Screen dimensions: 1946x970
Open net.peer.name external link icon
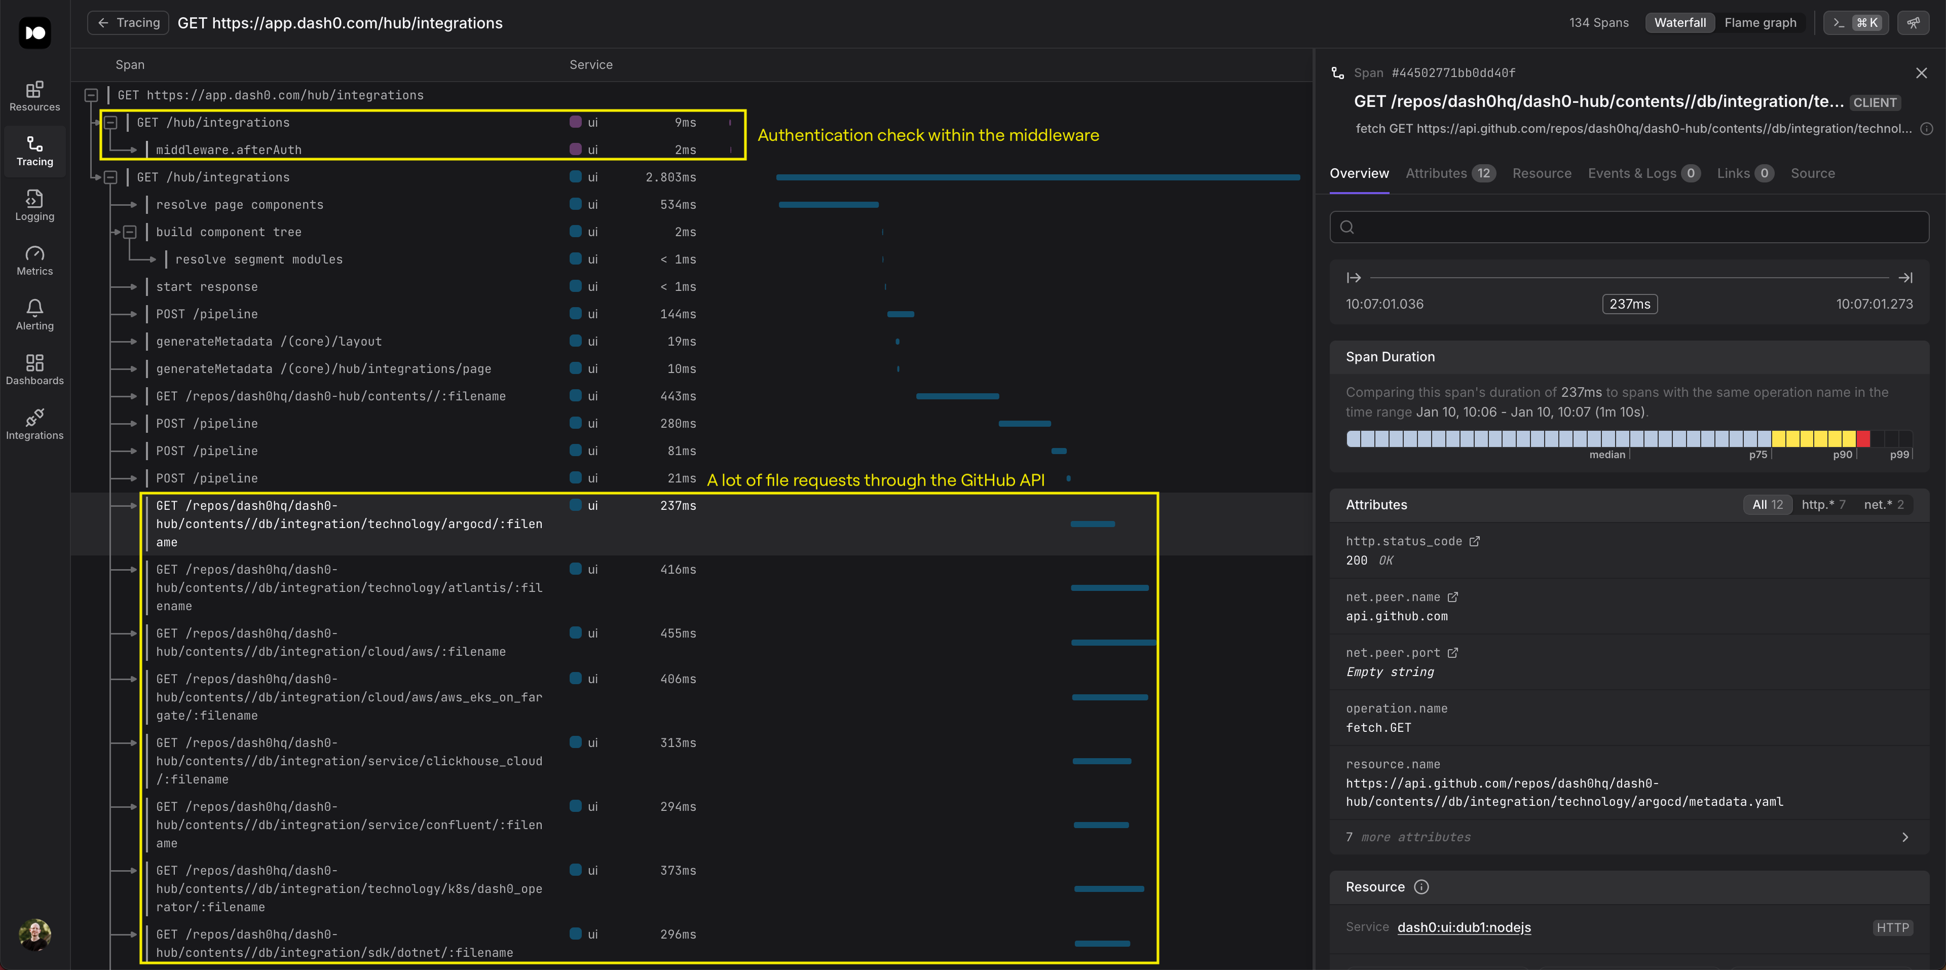pyautogui.click(x=1452, y=597)
